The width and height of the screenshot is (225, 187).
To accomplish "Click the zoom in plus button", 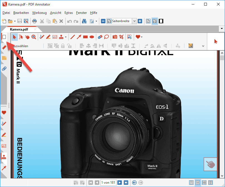I will [140, 21].
